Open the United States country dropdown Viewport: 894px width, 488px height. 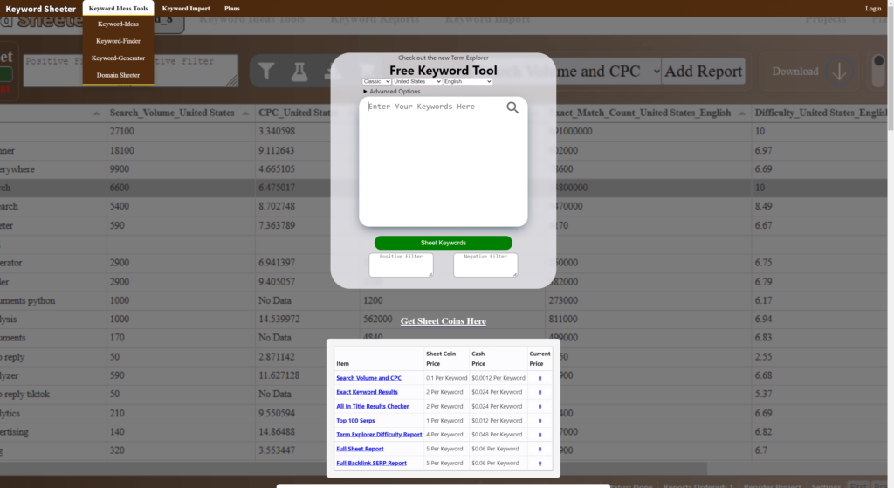coord(416,81)
